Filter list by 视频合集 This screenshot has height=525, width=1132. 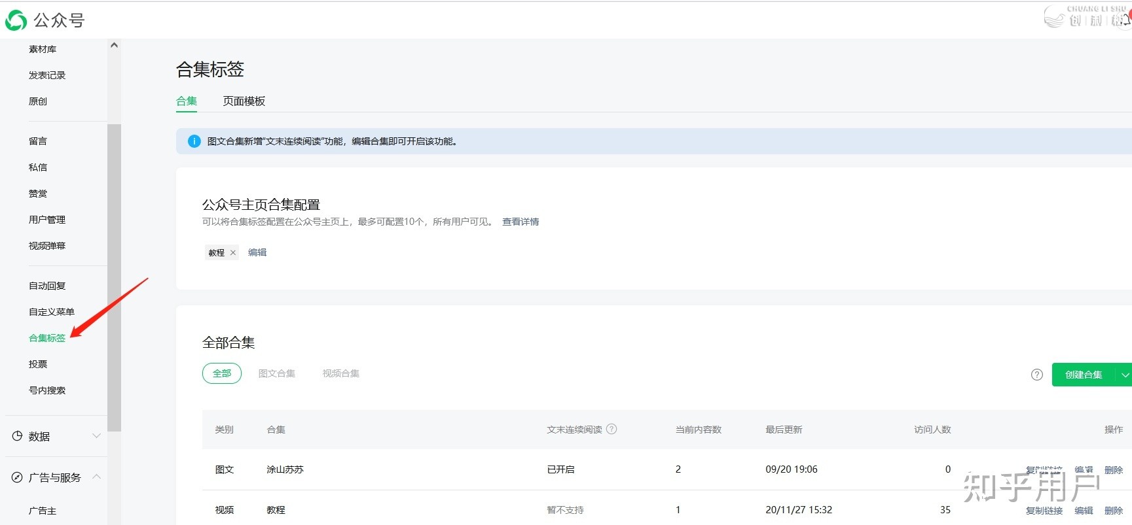tap(340, 373)
